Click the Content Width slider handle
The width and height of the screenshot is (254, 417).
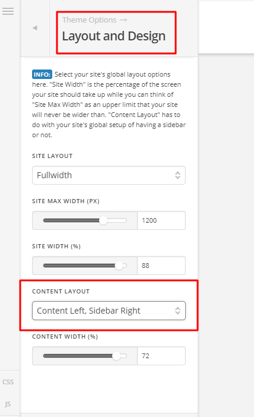coord(116,356)
